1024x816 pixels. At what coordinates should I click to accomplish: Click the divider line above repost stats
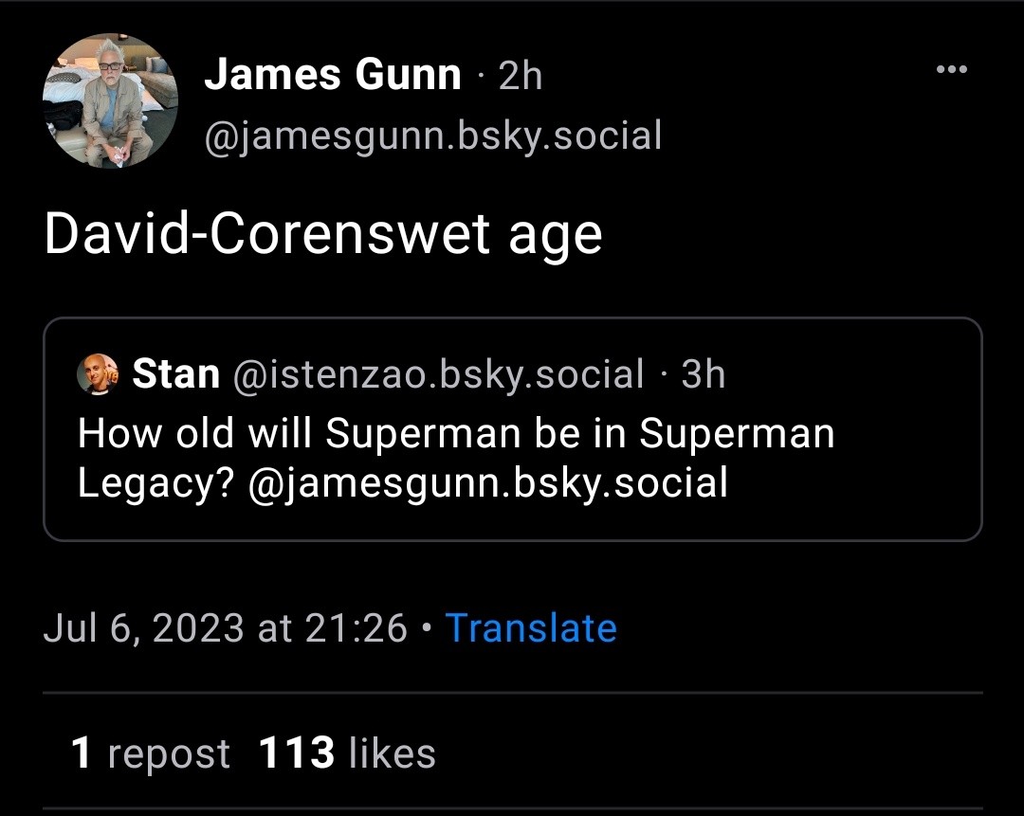tap(512, 691)
